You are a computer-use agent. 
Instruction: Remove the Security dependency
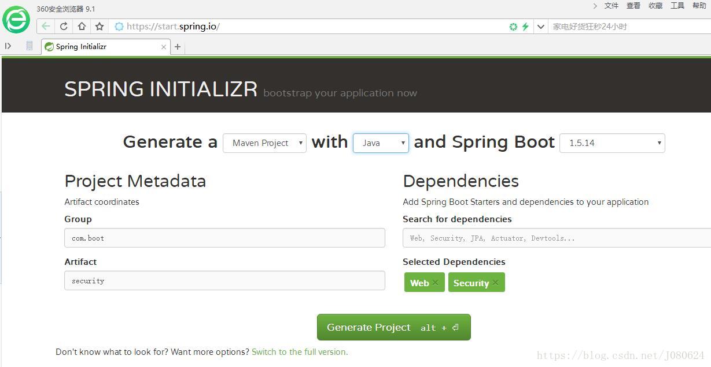pos(495,282)
